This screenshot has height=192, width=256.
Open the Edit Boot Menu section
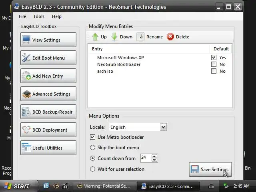(x=48, y=58)
